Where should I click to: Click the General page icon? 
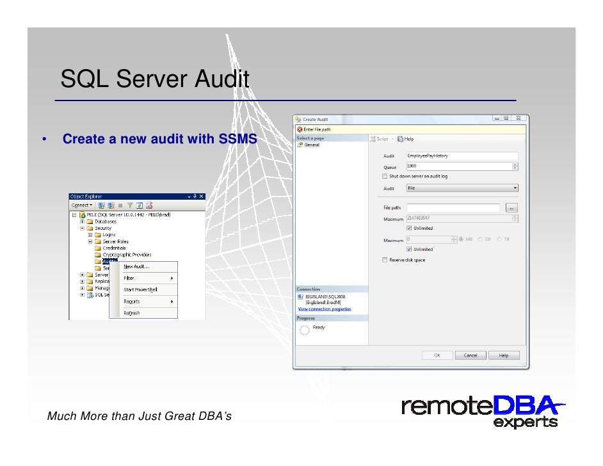[300, 145]
